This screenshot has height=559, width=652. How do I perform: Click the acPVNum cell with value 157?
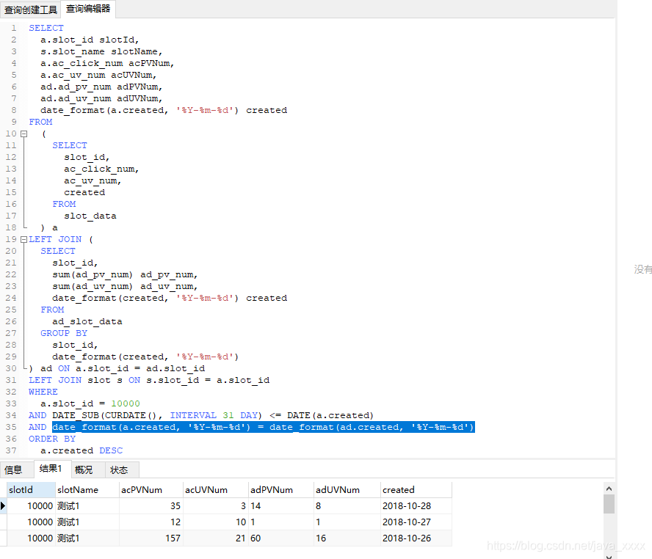point(151,538)
